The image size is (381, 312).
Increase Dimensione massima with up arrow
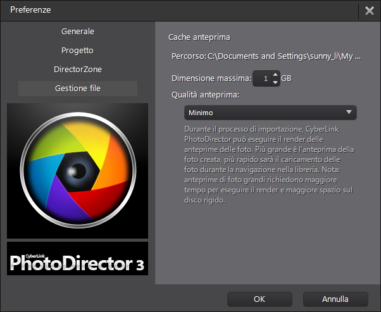point(275,75)
